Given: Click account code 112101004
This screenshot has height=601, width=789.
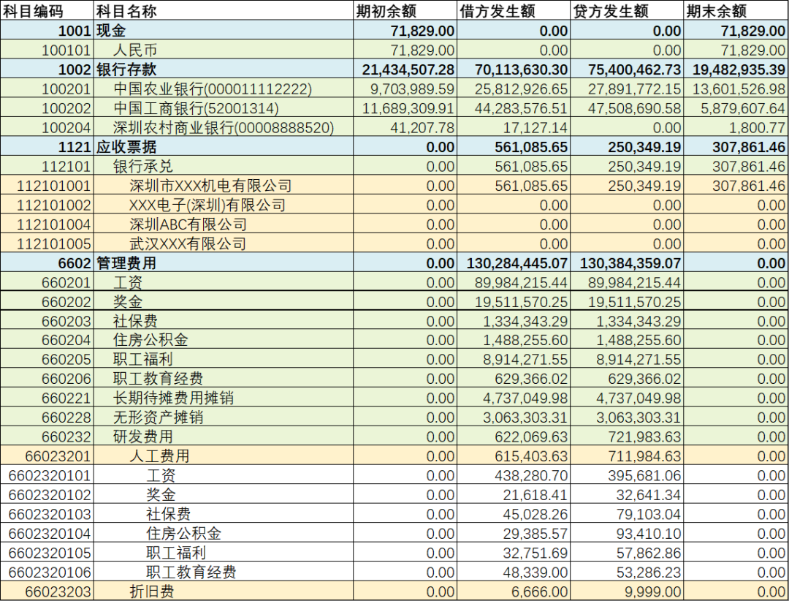Looking at the screenshot, I should 47,224.
